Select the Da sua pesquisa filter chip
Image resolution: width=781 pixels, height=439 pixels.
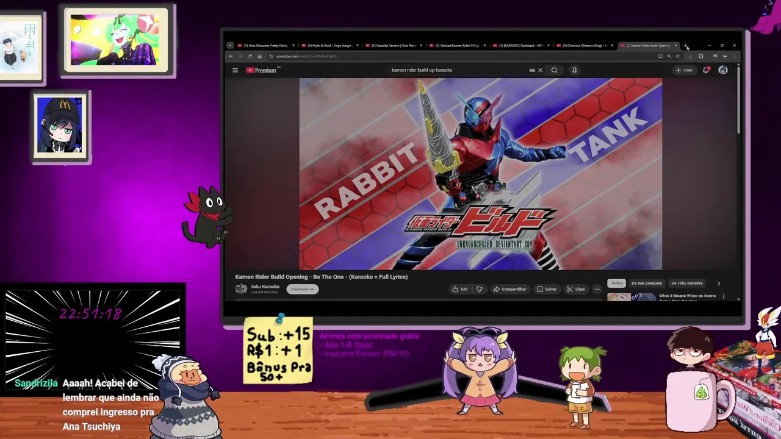[x=647, y=283]
